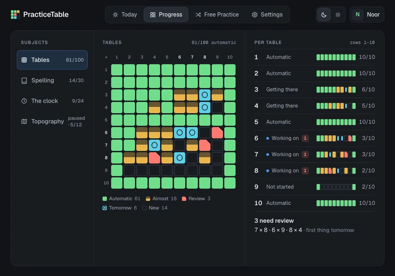Open the Settings tab
Image resolution: width=395 pixels, height=276 pixels.
pyautogui.click(x=267, y=15)
